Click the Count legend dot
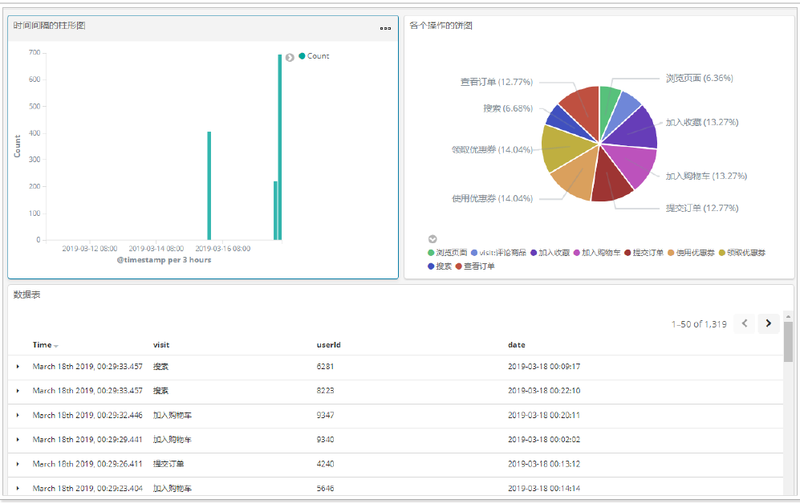The height and width of the screenshot is (504, 800). [302, 56]
